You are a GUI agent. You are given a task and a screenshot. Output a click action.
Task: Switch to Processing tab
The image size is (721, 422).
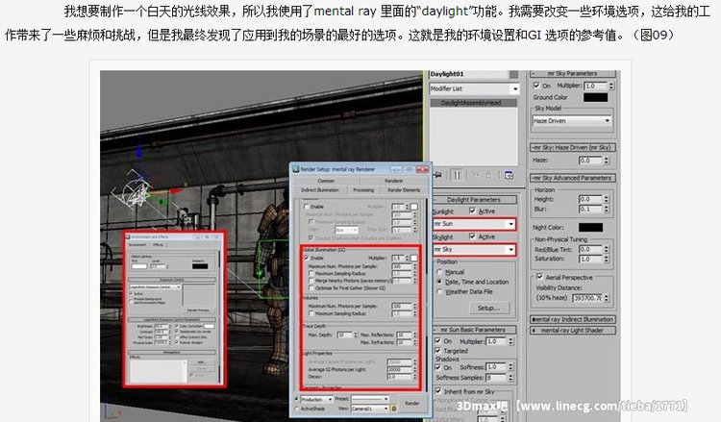363,190
